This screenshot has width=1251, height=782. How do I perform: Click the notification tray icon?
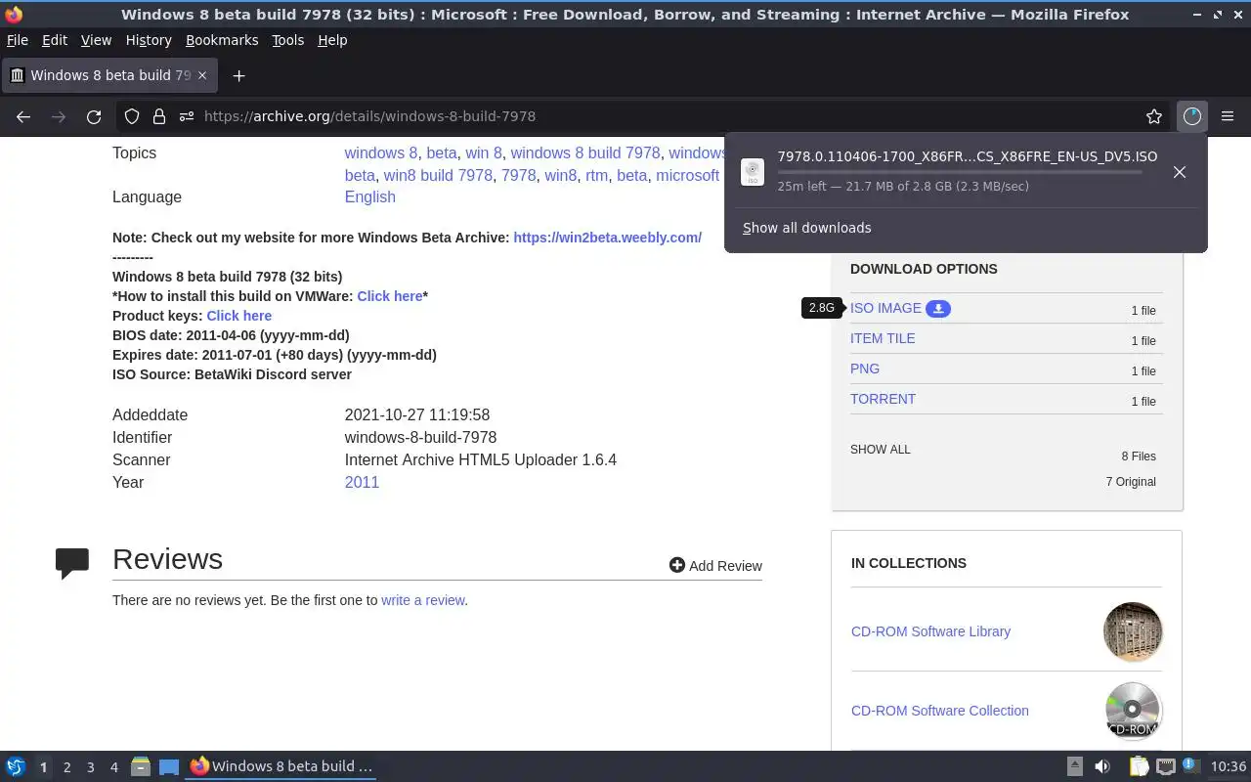tap(1190, 765)
